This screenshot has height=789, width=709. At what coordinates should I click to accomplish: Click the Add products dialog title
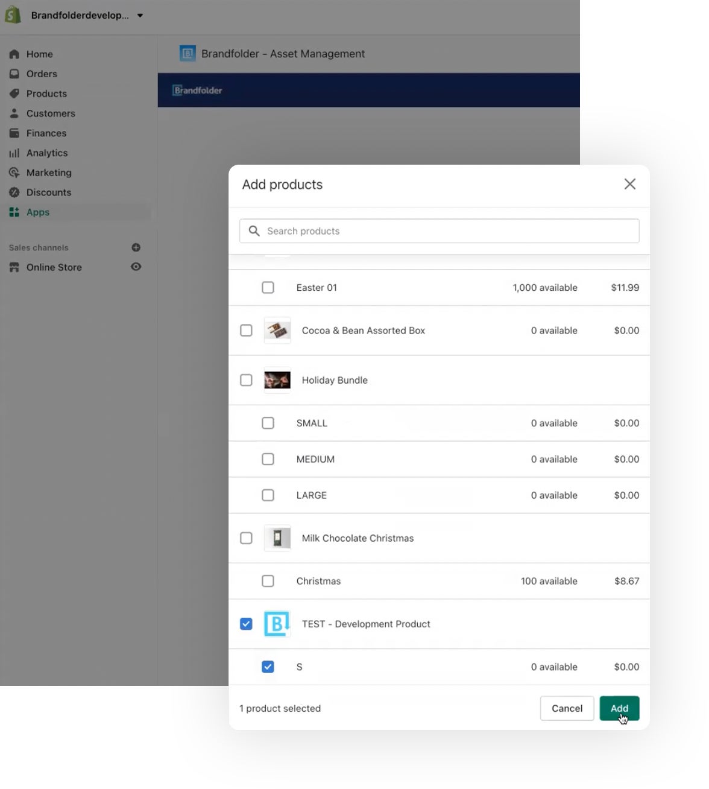282,185
